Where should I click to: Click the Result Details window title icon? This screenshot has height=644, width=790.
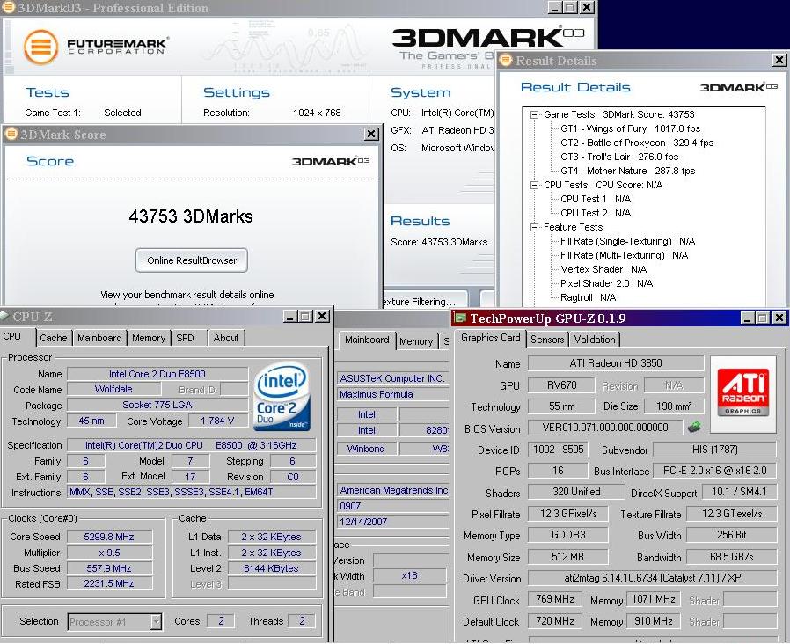pos(505,61)
